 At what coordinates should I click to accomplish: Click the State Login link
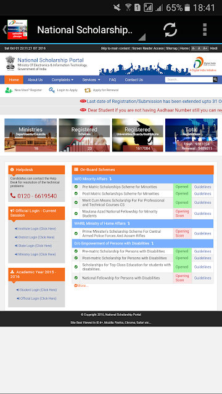coord(33,246)
